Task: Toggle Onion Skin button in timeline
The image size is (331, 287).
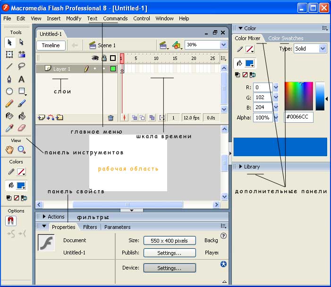Action: point(135,118)
